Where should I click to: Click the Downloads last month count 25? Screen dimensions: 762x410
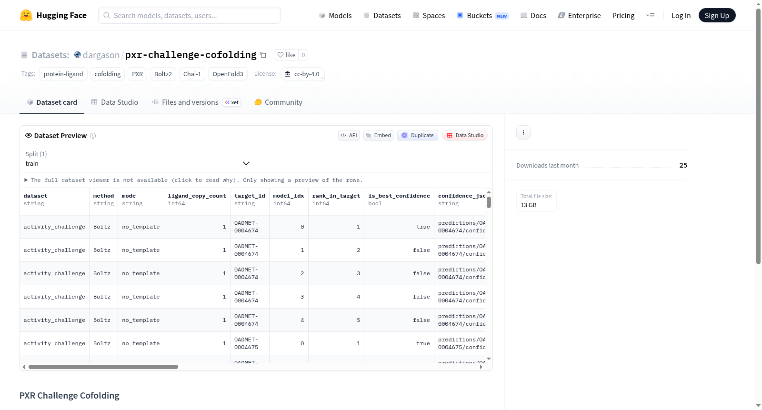683,165
